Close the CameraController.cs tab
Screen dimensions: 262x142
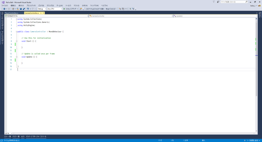(43, 13)
